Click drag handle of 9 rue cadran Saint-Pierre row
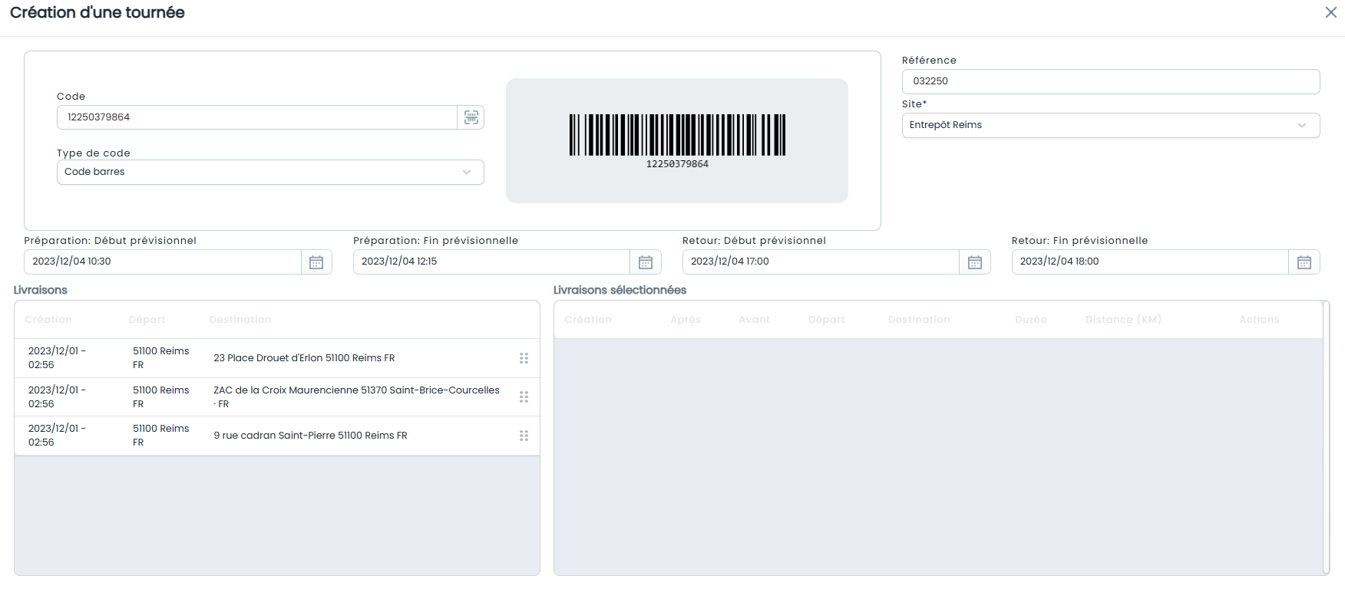This screenshot has height=589, width=1345. click(524, 436)
